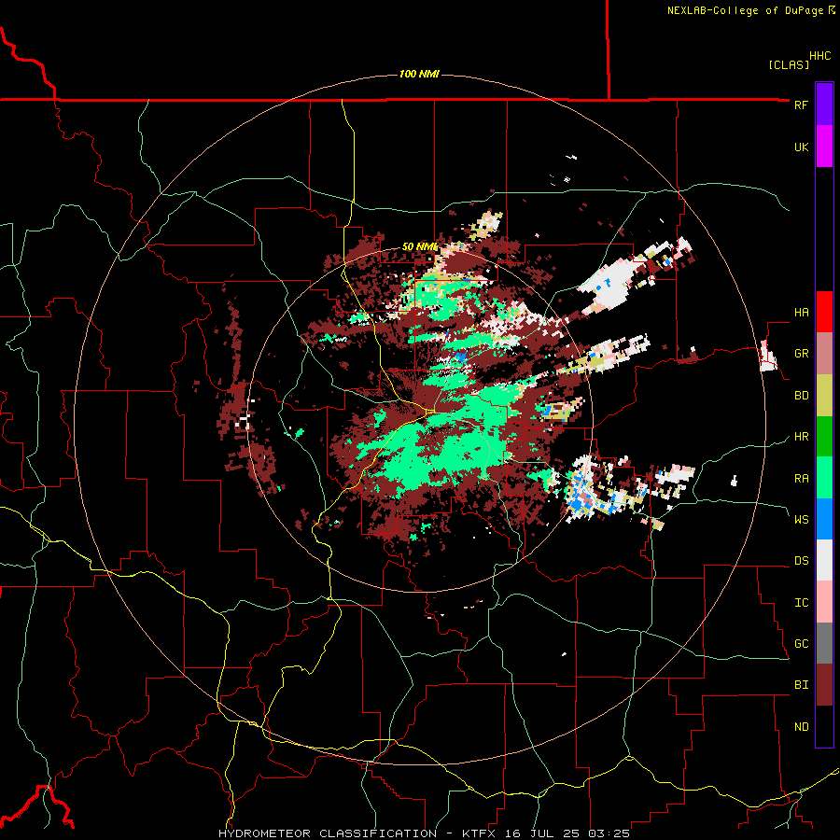The image size is (840, 840).
Task: Click the UK magenta legend swatch
Action: [x=824, y=147]
